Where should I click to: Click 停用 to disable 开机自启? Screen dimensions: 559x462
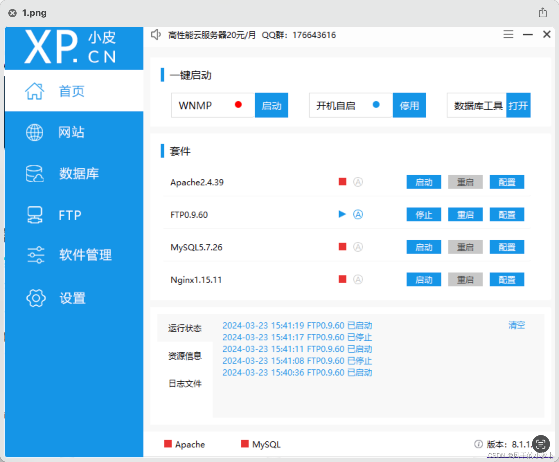click(x=409, y=105)
